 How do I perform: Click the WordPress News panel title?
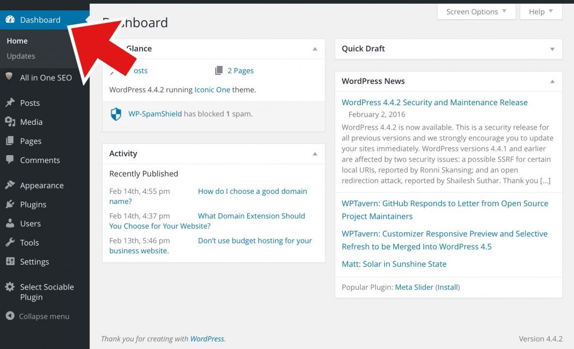click(373, 81)
